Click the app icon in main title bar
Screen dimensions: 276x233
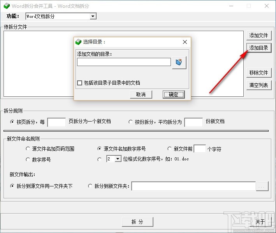point(7,6)
